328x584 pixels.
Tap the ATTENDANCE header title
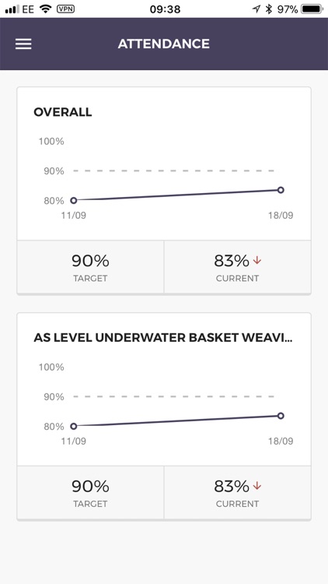tap(164, 44)
